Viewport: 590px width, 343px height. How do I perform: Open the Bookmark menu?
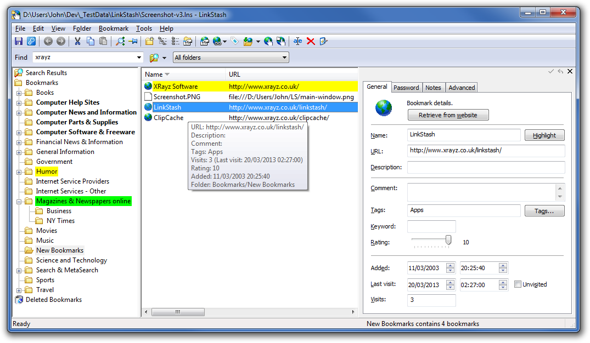(113, 28)
